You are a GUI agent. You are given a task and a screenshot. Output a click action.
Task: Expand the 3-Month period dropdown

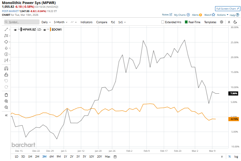click(x=60, y=22)
